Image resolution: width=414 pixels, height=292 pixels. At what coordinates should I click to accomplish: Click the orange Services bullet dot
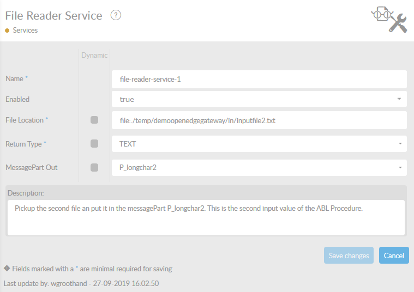tap(7, 31)
